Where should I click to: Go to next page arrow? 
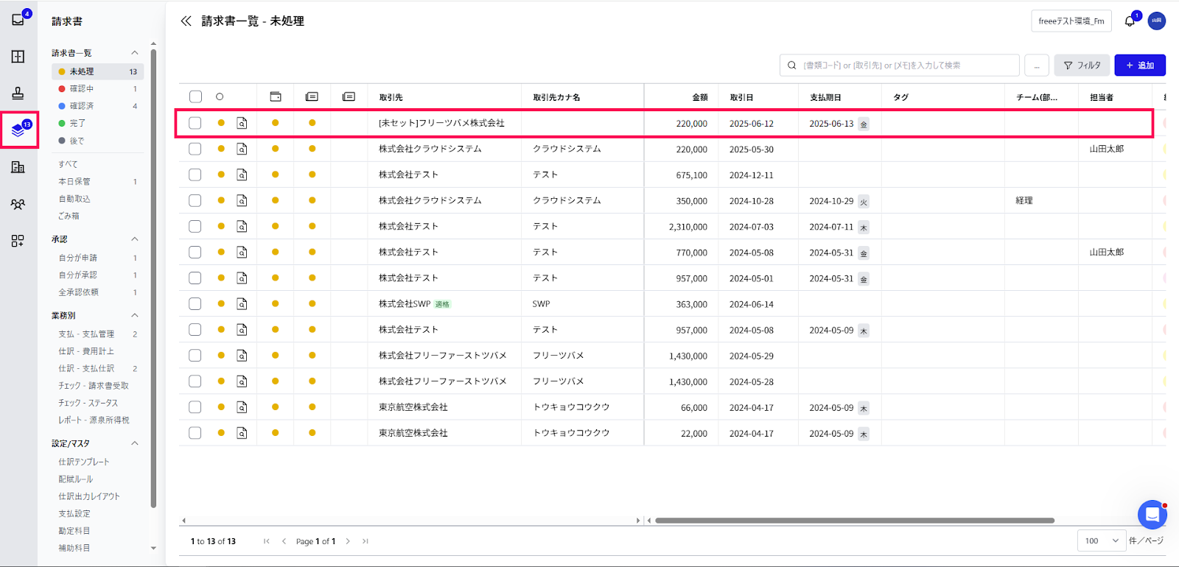click(348, 541)
